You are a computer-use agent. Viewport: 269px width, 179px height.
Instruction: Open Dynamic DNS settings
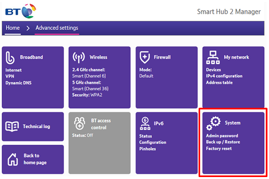[19, 83]
